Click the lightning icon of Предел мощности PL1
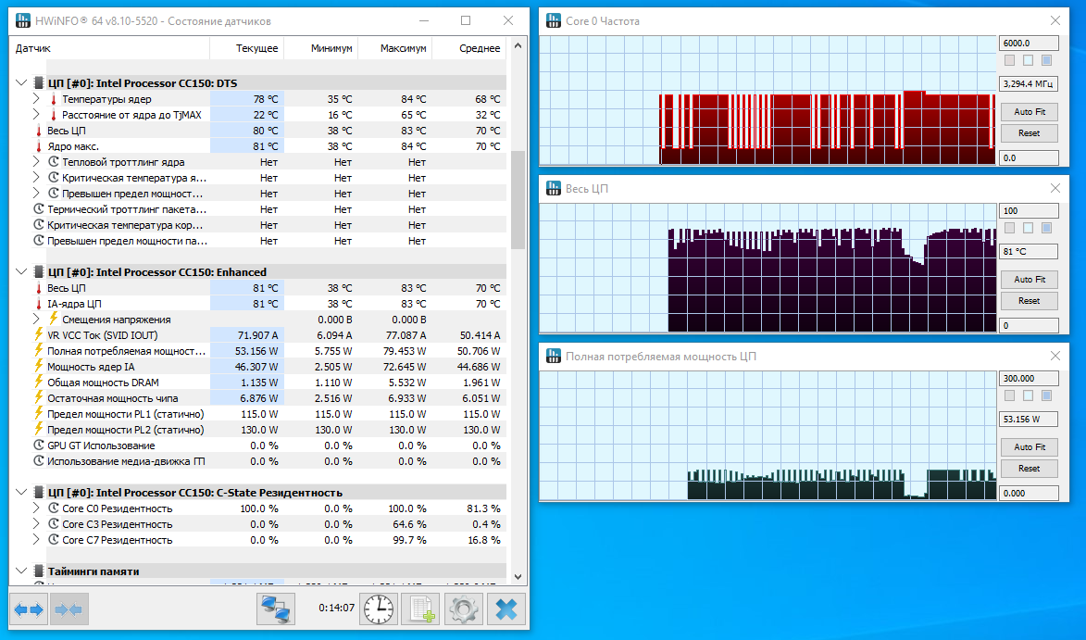 (39, 413)
